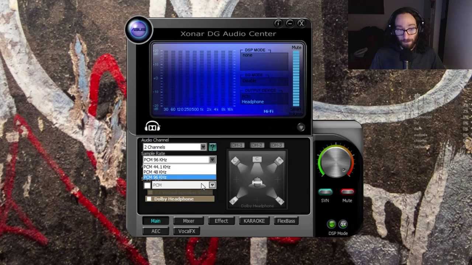The width and height of the screenshot is (472, 265).
Task: Click the Xonar DG Audio Center title
Action: pyautogui.click(x=228, y=33)
